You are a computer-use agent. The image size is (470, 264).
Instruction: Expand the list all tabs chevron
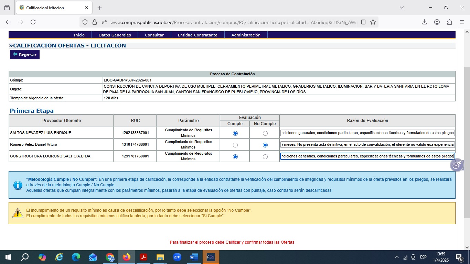pos(402,8)
